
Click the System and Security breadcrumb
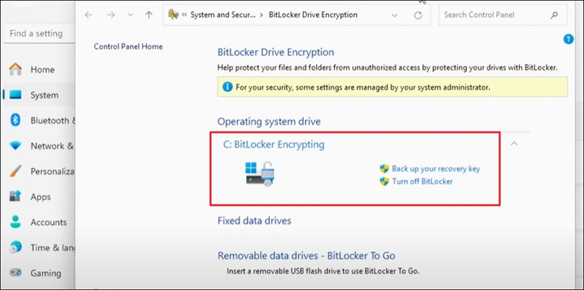tap(223, 15)
